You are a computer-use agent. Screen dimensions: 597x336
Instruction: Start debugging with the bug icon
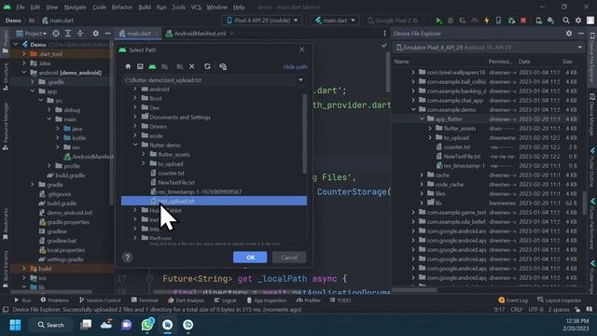click(x=451, y=21)
